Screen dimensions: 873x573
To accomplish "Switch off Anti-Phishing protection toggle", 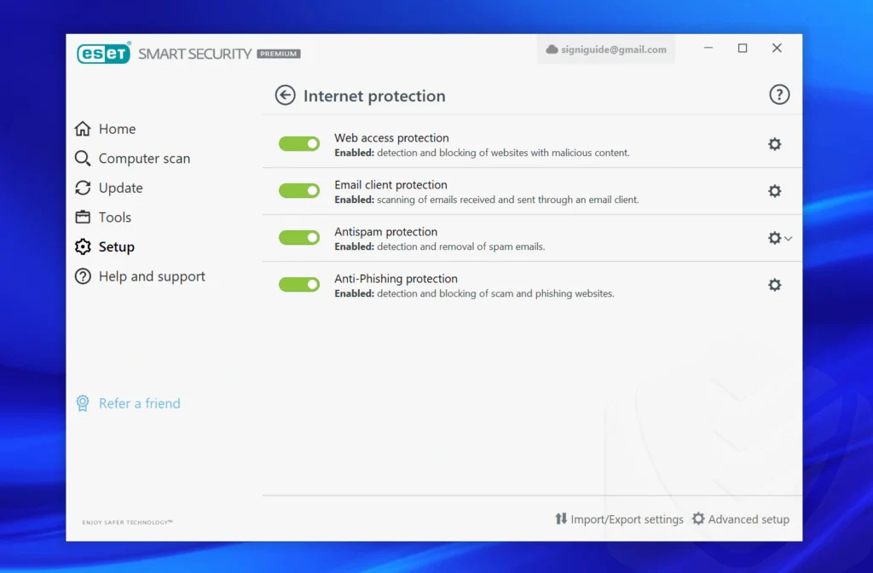I will [299, 285].
